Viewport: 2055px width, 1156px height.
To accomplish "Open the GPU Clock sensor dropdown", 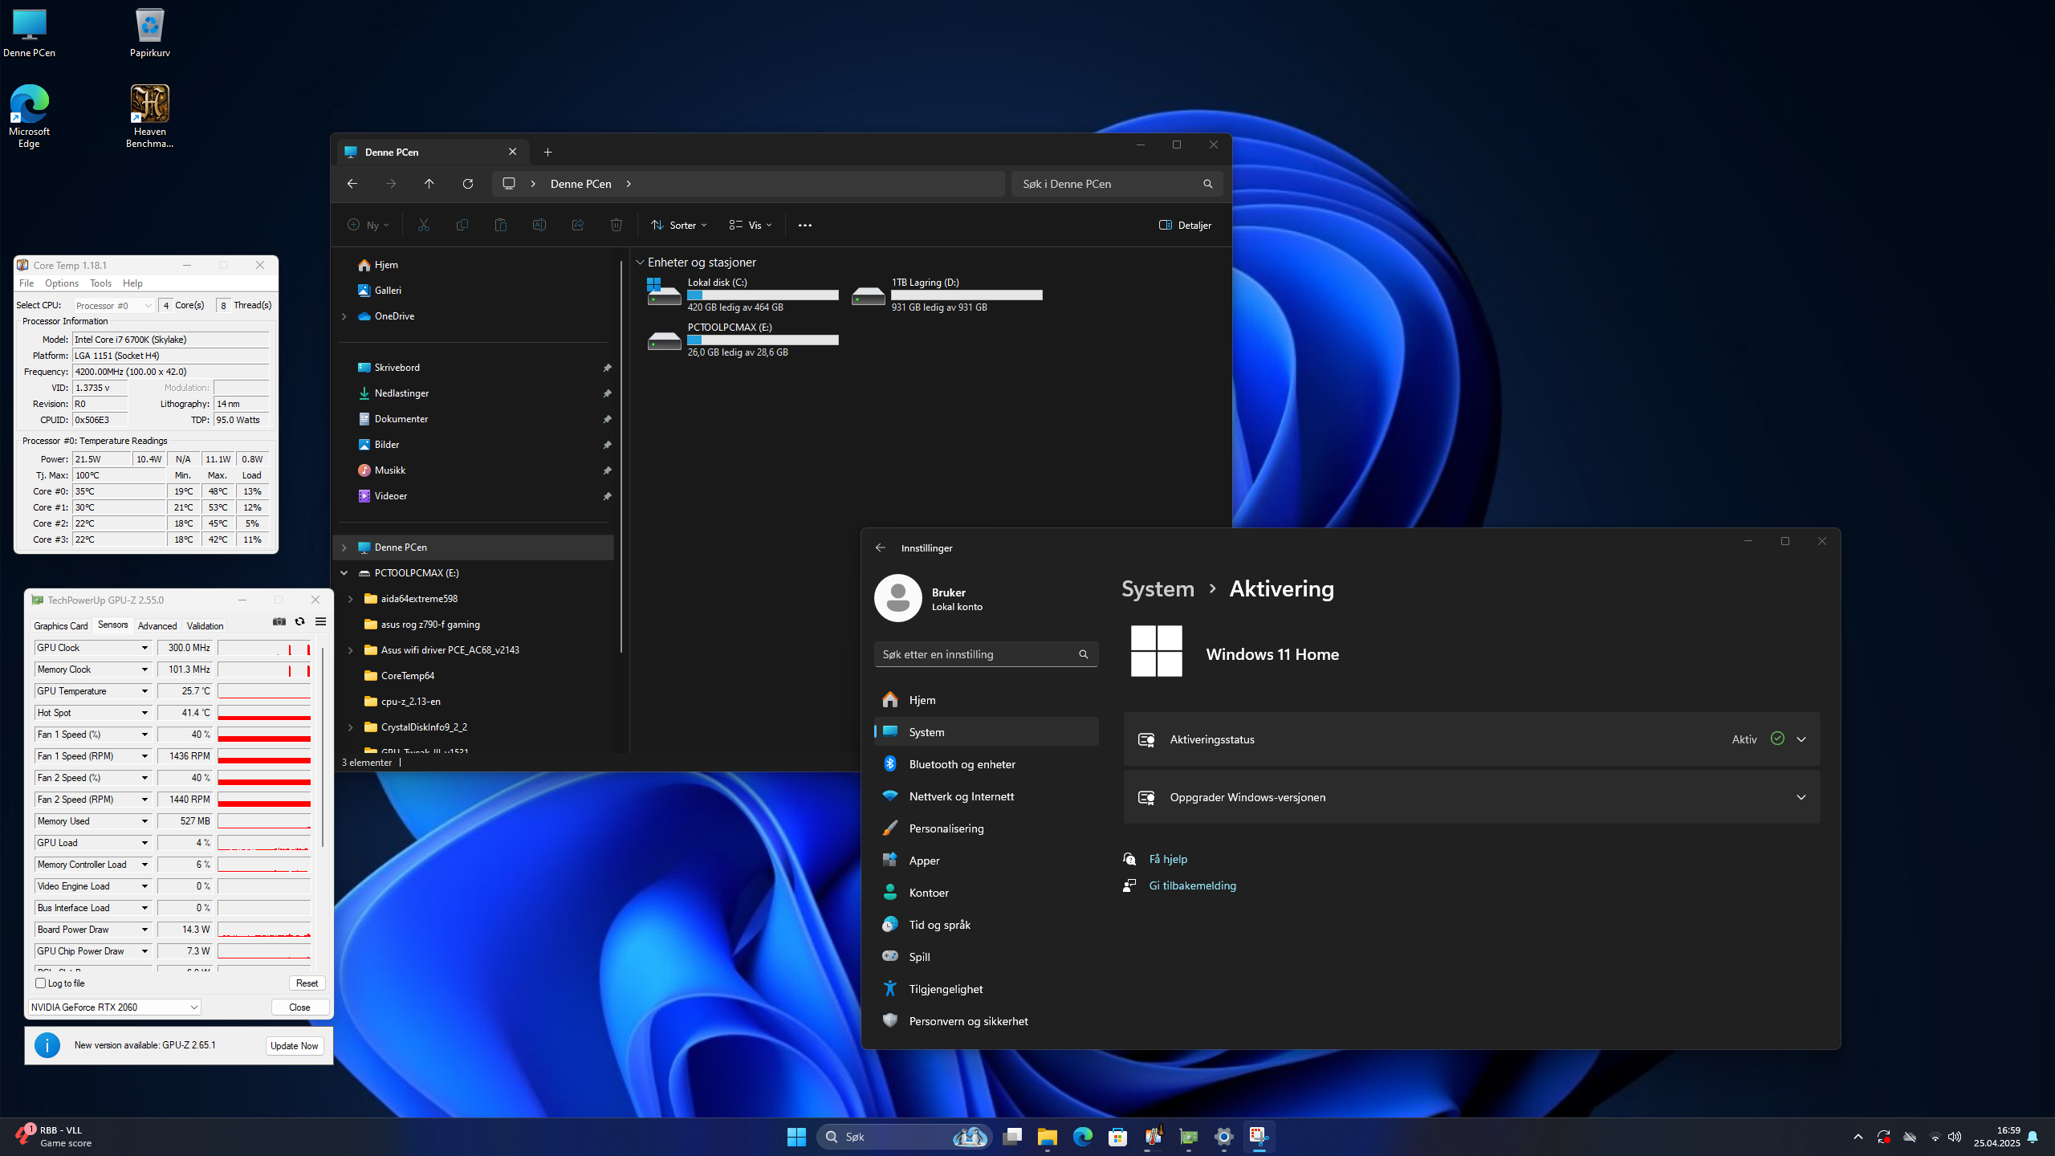I will pos(145,648).
